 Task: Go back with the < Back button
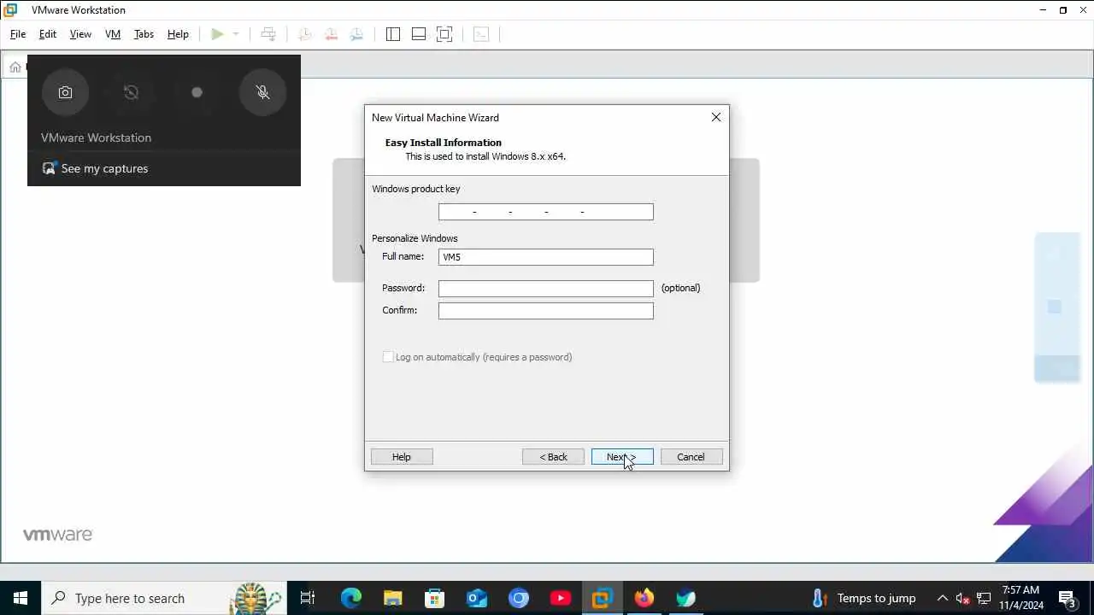[553, 457]
